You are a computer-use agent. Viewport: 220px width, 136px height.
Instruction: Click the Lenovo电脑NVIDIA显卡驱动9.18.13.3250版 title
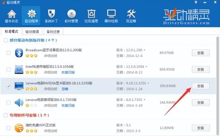click(x=59, y=83)
